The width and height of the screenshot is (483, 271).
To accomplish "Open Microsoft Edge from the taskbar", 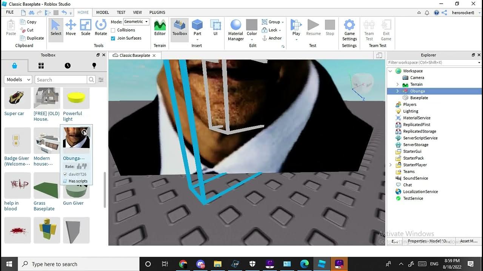I will pyautogui.click(x=305, y=264).
